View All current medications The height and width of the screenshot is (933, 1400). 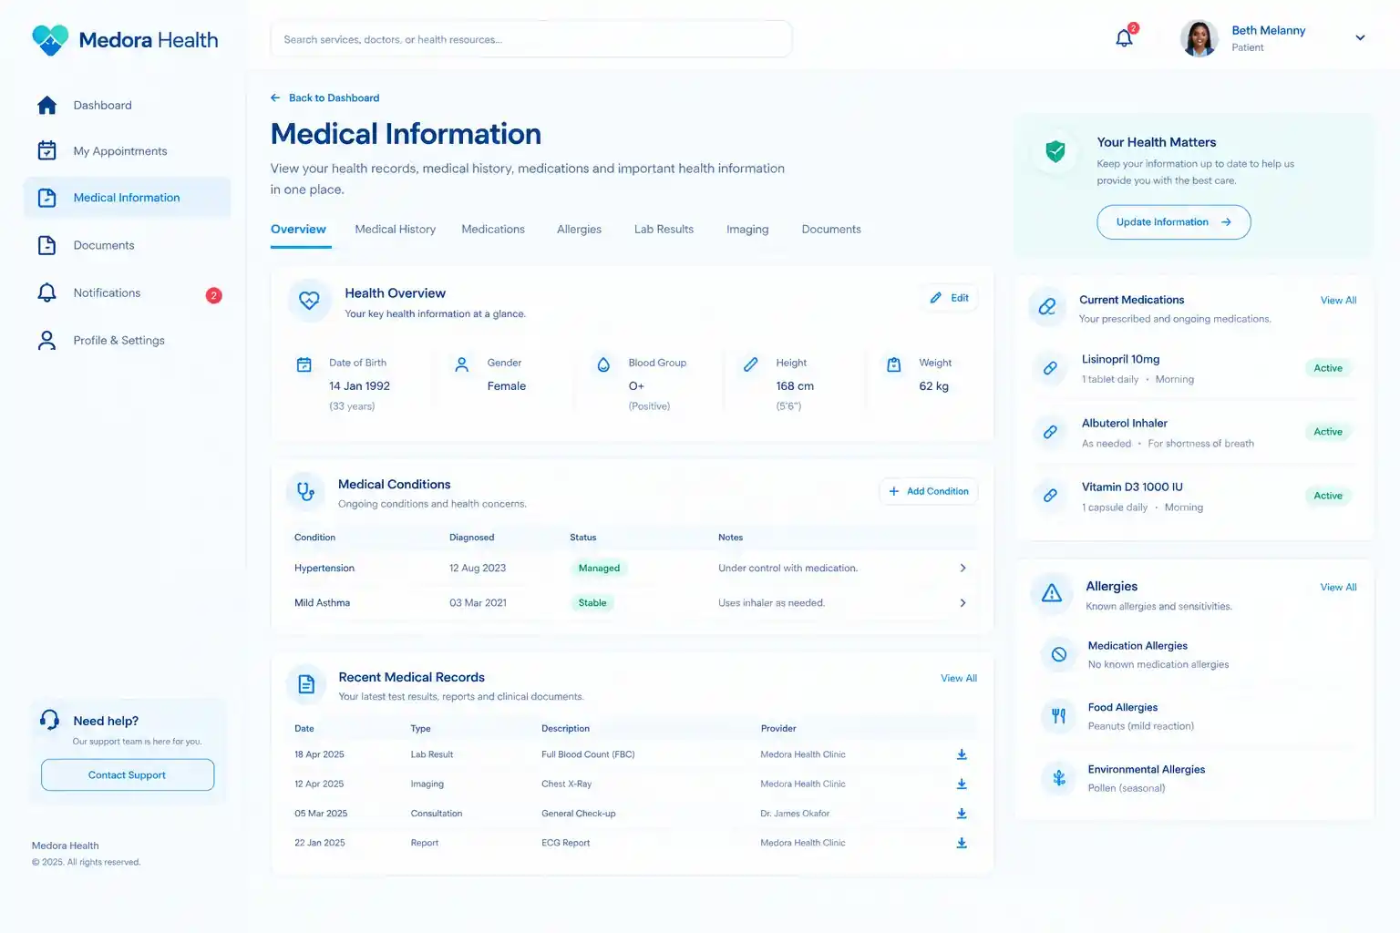1338,301
